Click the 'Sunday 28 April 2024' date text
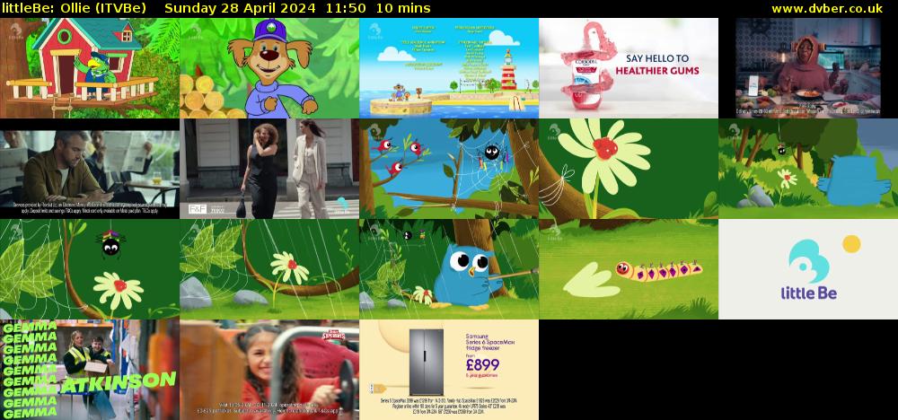This screenshot has height=420, width=898. 240,9
